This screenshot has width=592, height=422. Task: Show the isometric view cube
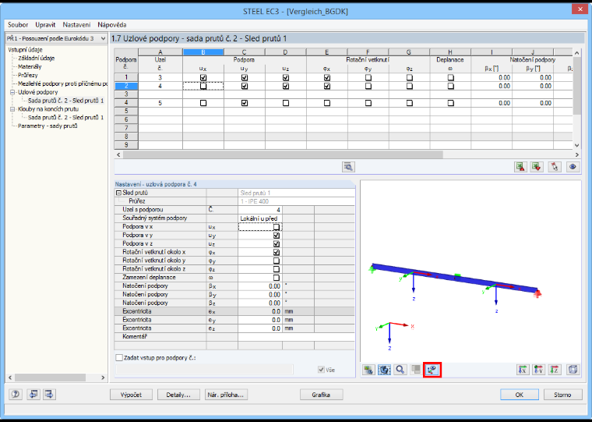pos(573,370)
